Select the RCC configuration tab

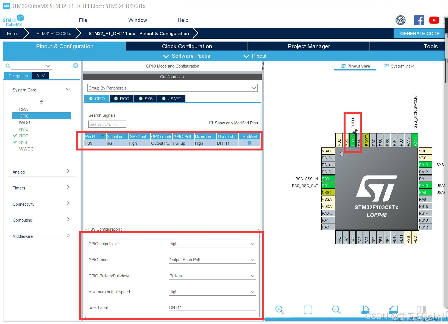click(122, 99)
